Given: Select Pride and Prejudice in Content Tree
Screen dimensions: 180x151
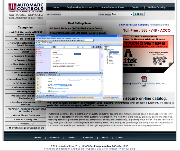Looking at the screenshot, I should point(114,54).
